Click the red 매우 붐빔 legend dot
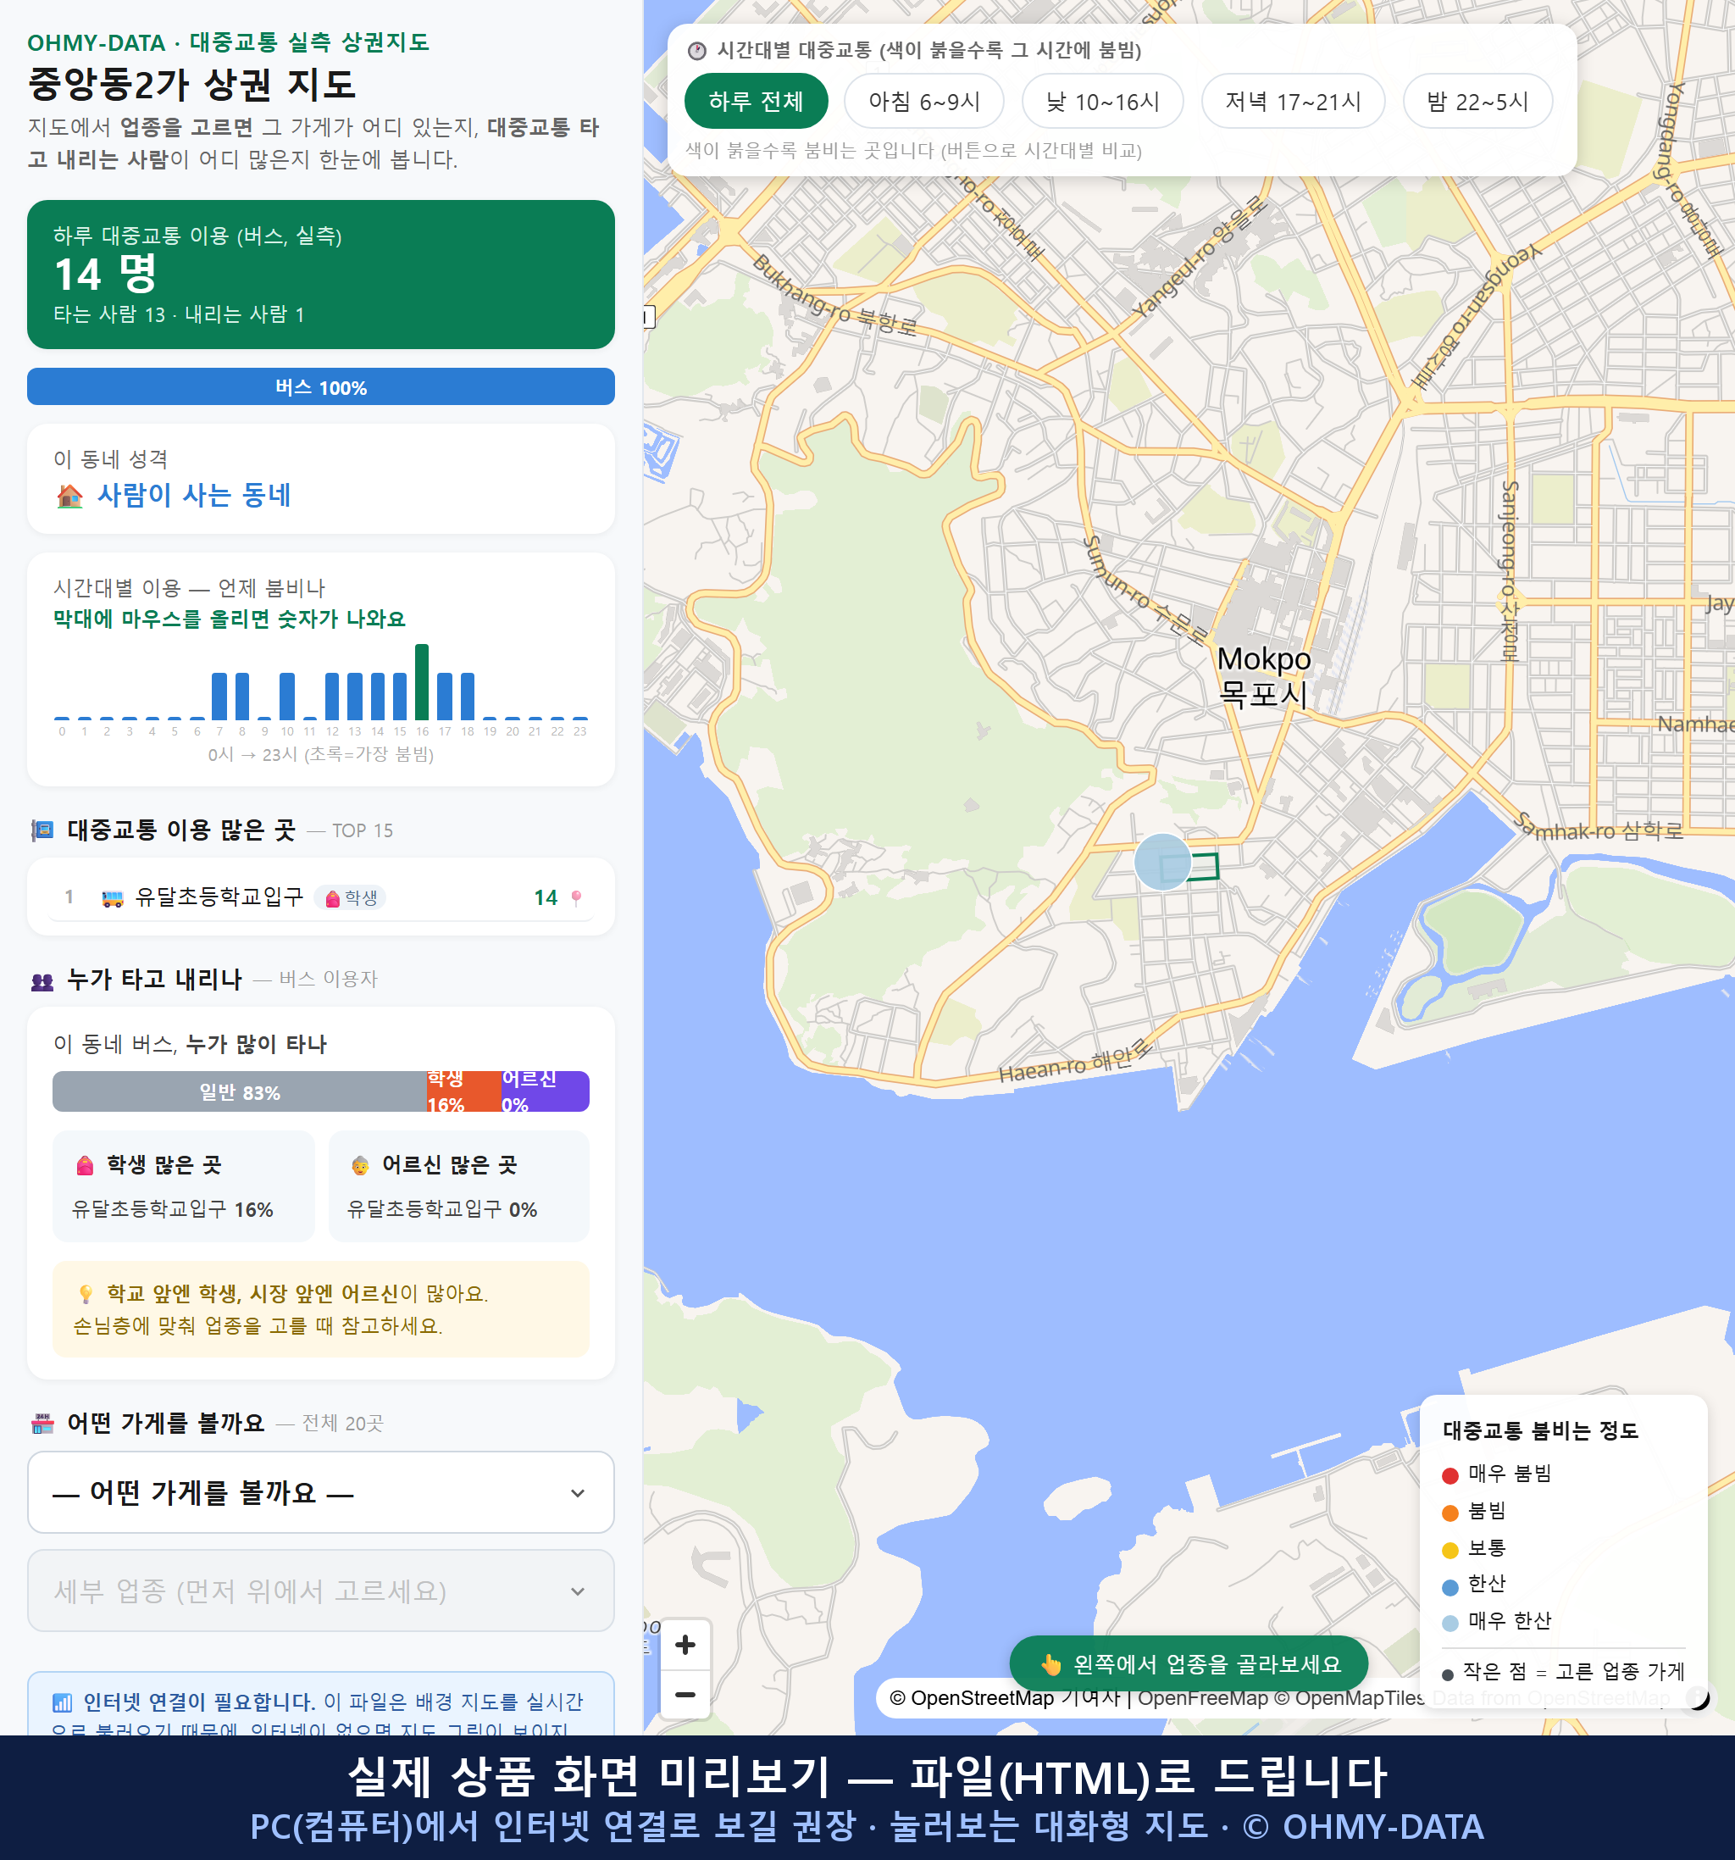 (1450, 1475)
